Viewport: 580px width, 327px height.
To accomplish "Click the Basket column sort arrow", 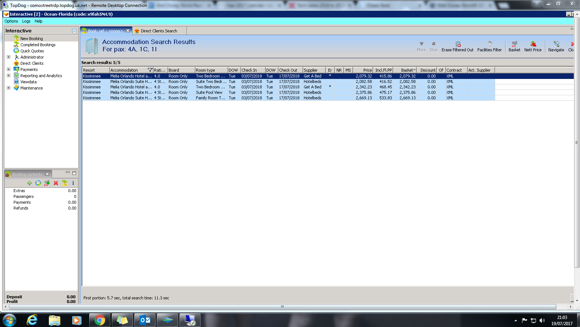I will click(x=414, y=70).
